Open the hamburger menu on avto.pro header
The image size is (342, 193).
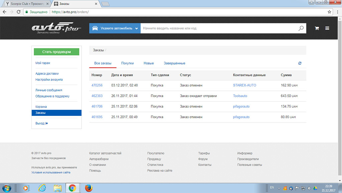coord(327,28)
